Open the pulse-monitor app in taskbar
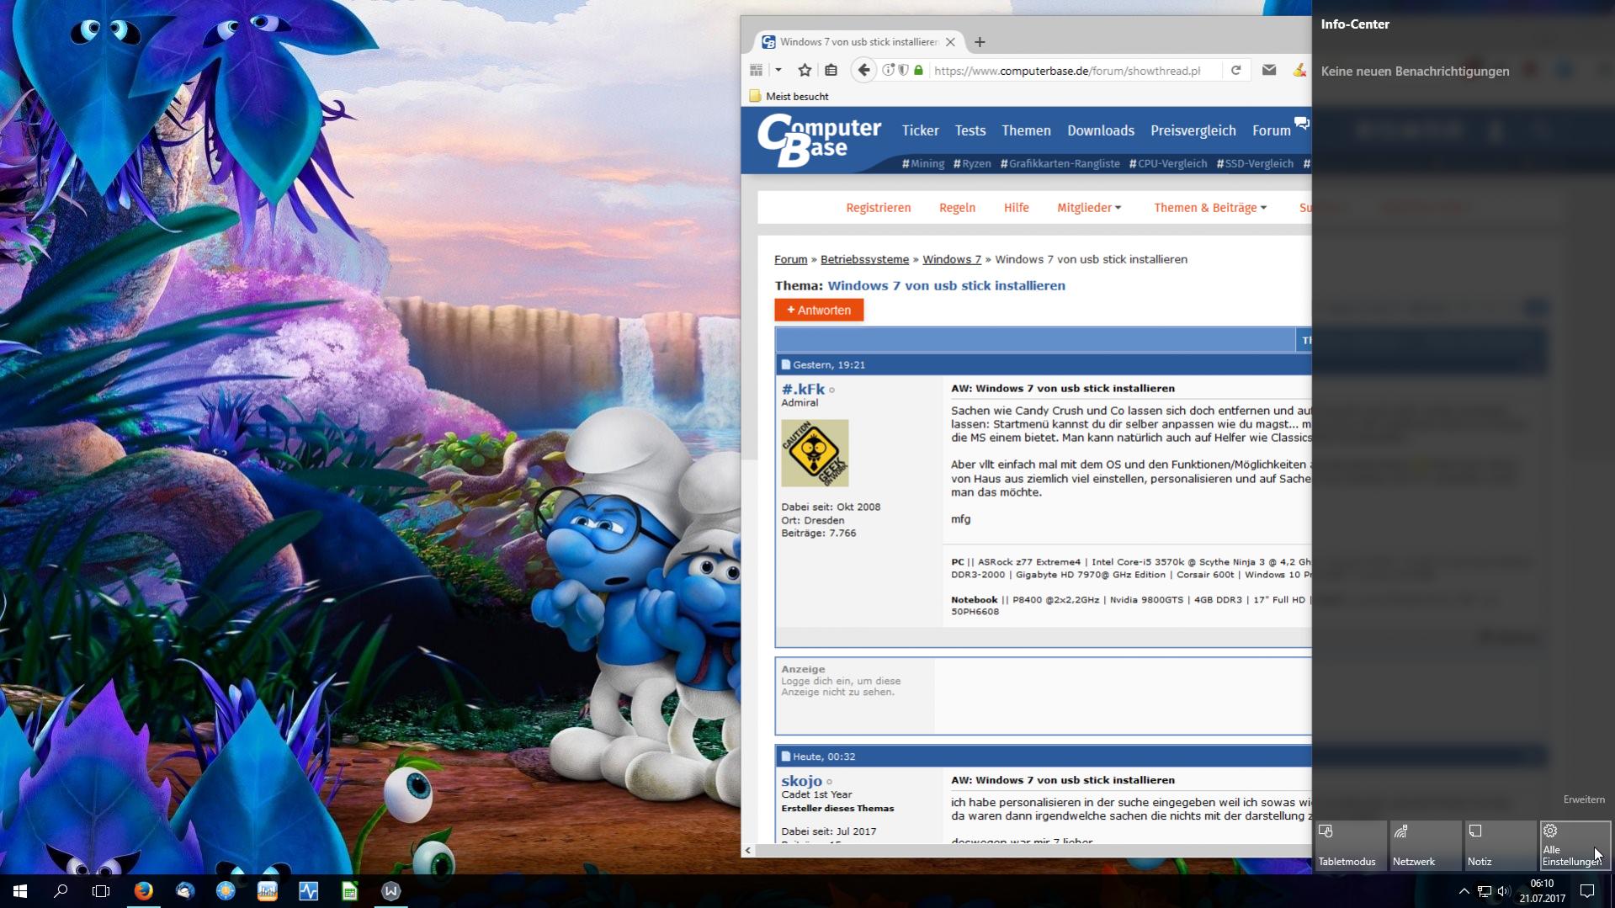1615x908 pixels. (308, 890)
